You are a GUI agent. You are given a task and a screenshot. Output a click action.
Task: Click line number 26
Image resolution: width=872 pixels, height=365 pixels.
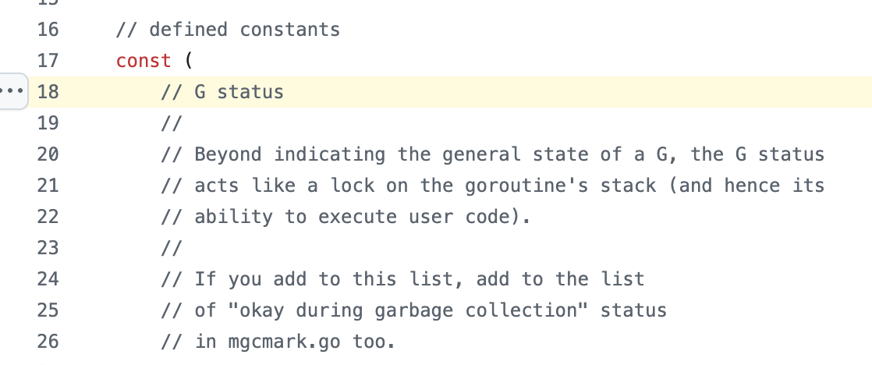[48, 342]
